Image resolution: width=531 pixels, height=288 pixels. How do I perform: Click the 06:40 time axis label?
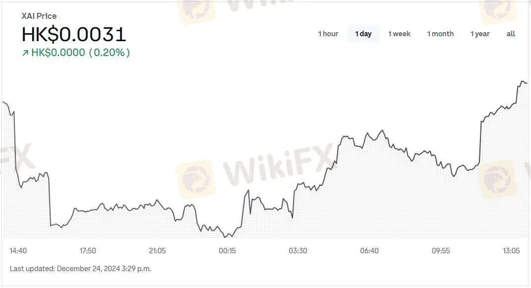[x=369, y=251]
